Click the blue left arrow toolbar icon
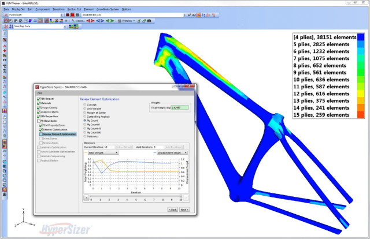Screen dimensions: 370x239 98,21
